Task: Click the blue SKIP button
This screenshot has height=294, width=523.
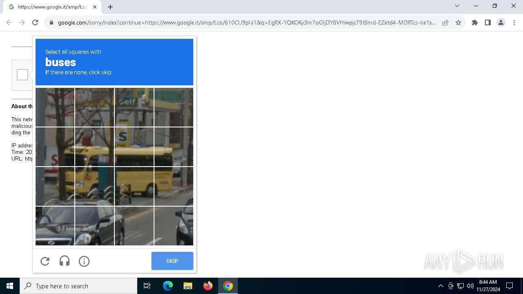Action: (x=172, y=261)
